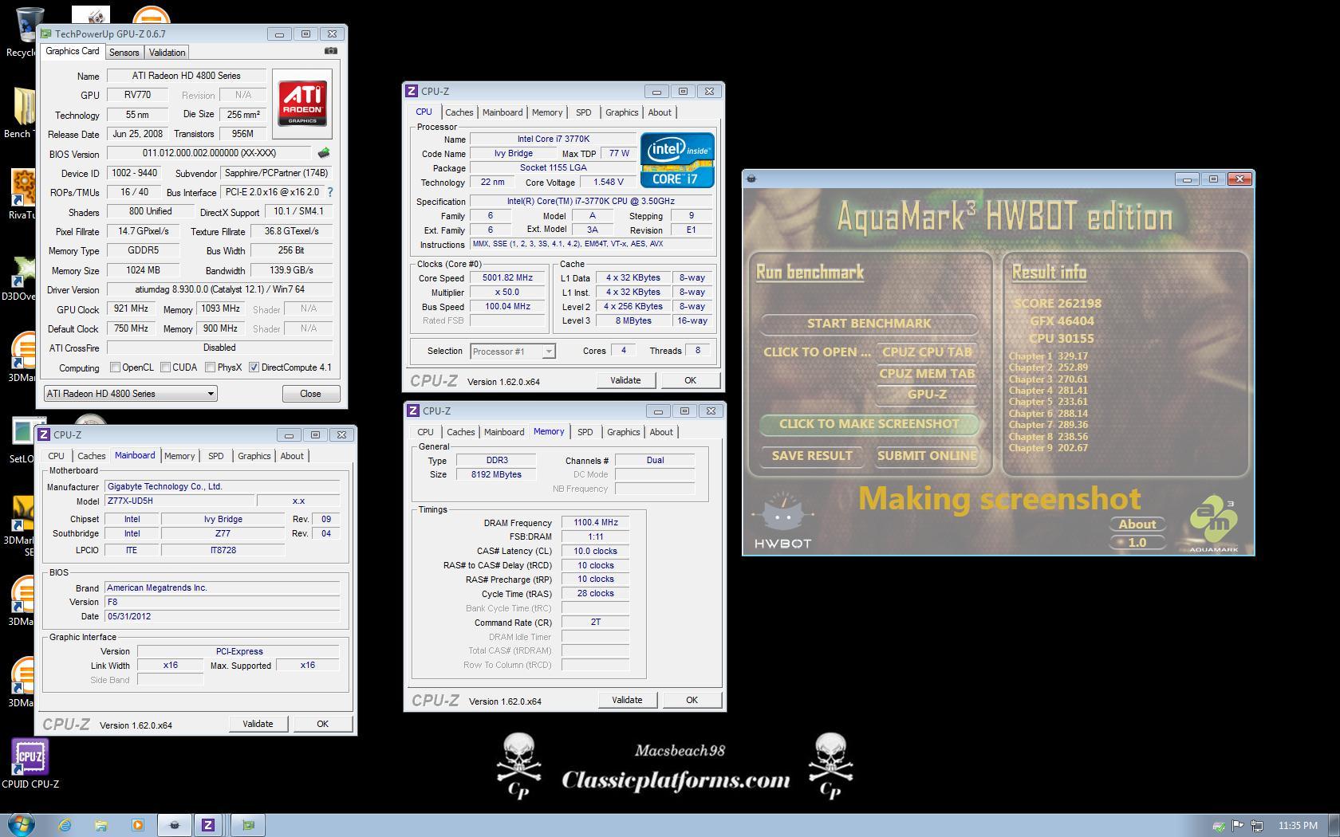Image resolution: width=1340 pixels, height=837 pixels.
Task: Click the DRAM Frequency 1100.4 MHz value
Action: [x=596, y=523]
